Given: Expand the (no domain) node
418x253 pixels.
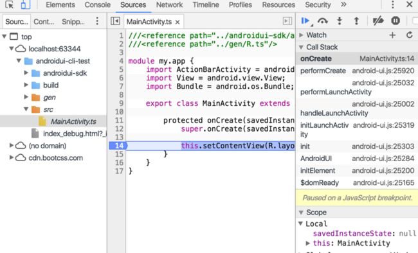Looking at the screenshot, I should click(x=12, y=145).
